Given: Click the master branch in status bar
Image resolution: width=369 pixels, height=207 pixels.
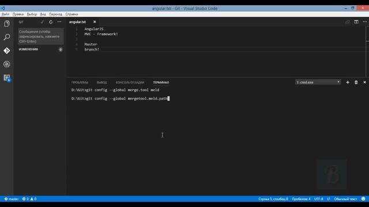Looking at the screenshot, I should click(12, 199).
